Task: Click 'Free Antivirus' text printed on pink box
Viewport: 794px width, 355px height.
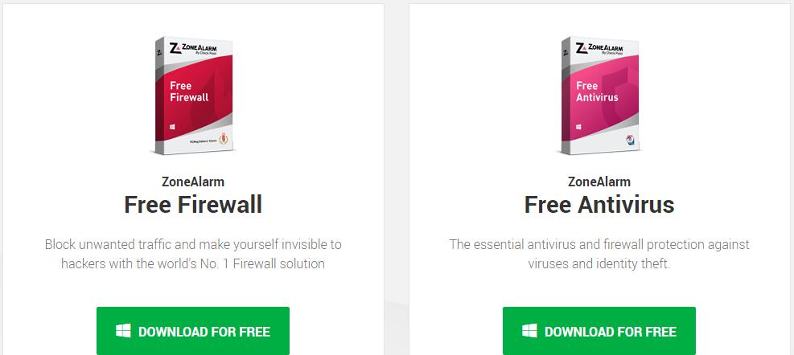Action: click(x=597, y=91)
